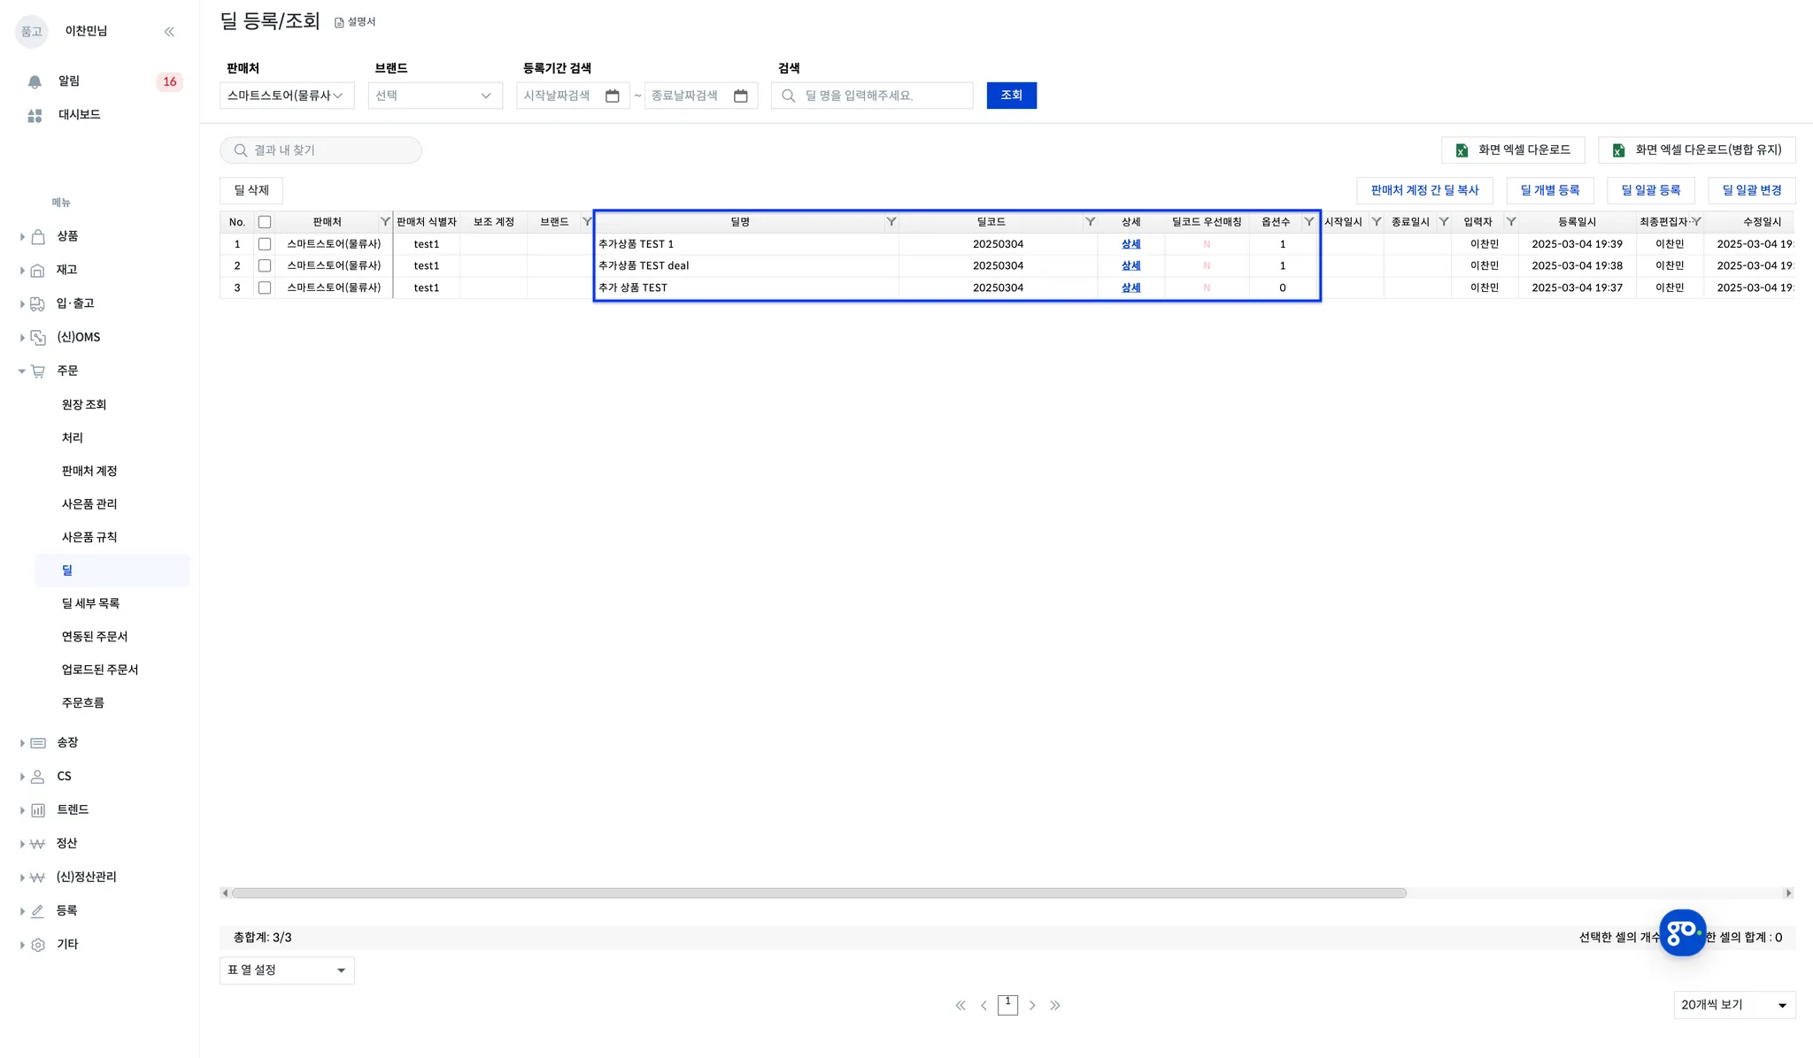Click the filter icon in 딜명 column
Image resolution: width=1813 pixels, height=1058 pixels.
(x=891, y=222)
